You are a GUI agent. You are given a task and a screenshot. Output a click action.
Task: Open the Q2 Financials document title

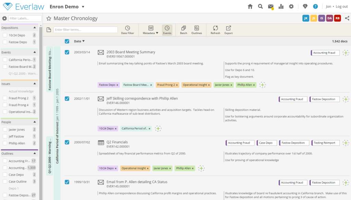[117, 142]
